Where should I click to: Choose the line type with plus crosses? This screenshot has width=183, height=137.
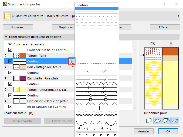(x=97, y=108)
